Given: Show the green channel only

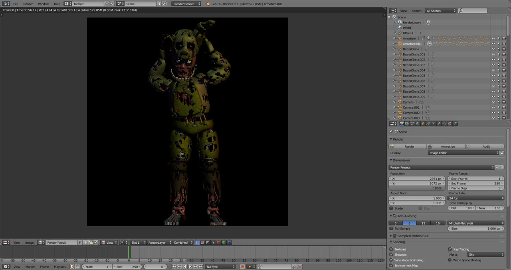Looking at the screenshot, I should (x=224, y=243).
